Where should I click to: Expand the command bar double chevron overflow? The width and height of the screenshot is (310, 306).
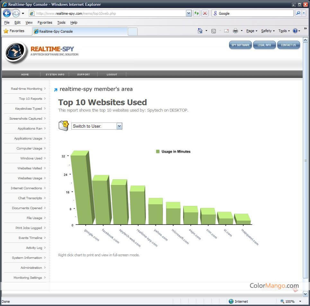point(306,29)
